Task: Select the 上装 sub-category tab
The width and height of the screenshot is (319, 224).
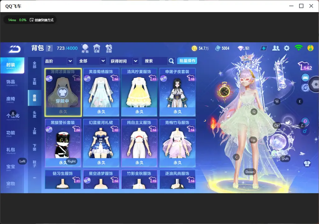Action: (x=35, y=131)
